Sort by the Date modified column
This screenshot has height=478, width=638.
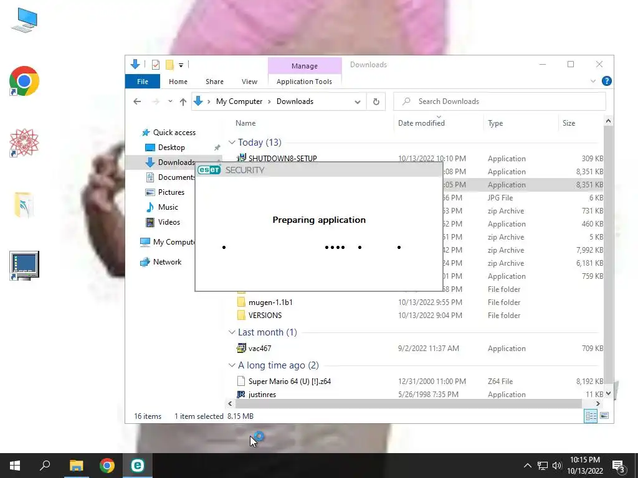point(422,123)
